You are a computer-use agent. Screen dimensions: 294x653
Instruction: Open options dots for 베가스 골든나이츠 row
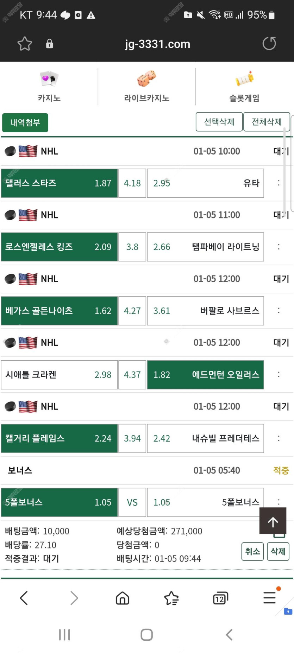pyautogui.click(x=279, y=311)
